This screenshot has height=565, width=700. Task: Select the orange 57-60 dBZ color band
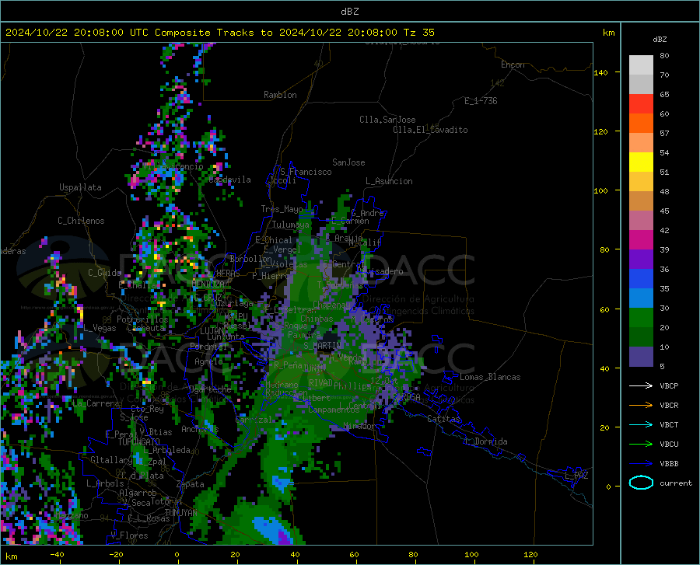point(641,124)
